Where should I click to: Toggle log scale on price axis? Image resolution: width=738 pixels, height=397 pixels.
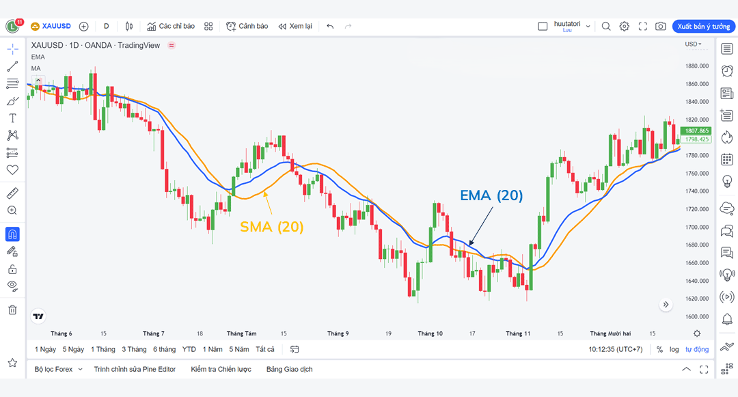674,349
